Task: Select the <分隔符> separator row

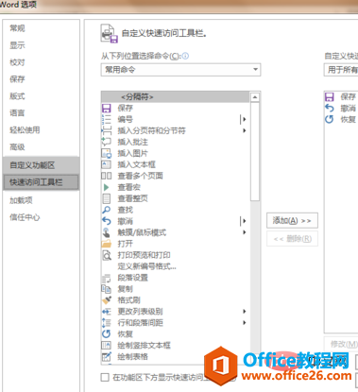Action: 176,97
